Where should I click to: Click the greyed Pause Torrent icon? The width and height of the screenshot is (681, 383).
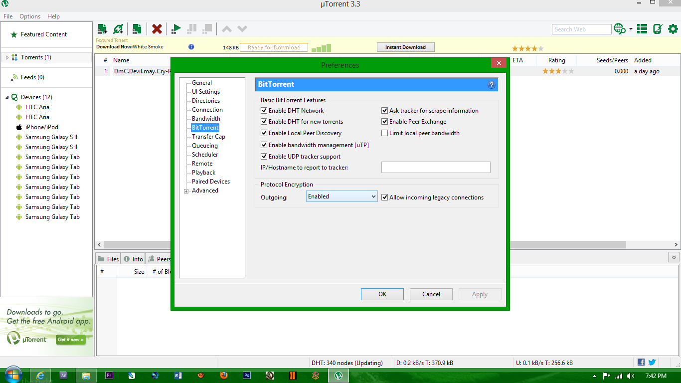[x=191, y=29]
